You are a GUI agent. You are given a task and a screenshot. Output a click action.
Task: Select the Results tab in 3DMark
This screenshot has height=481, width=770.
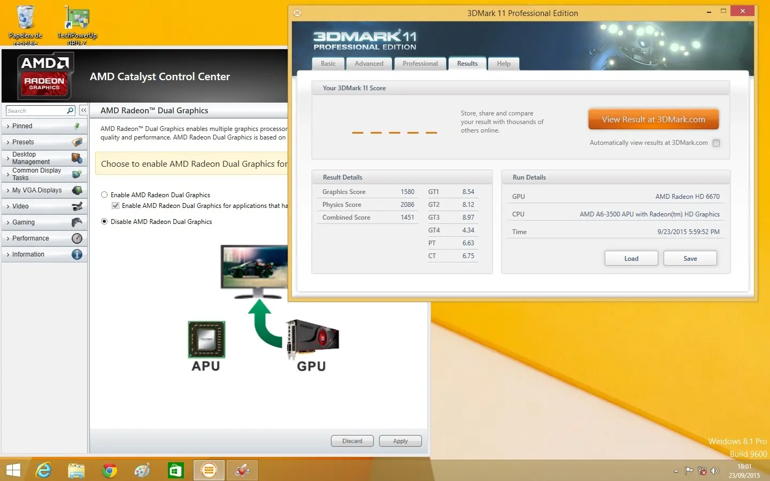[x=467, y=64]
